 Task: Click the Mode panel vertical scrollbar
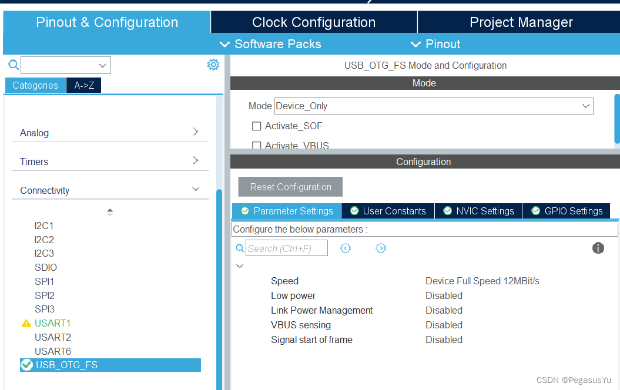tap(616, 117)
